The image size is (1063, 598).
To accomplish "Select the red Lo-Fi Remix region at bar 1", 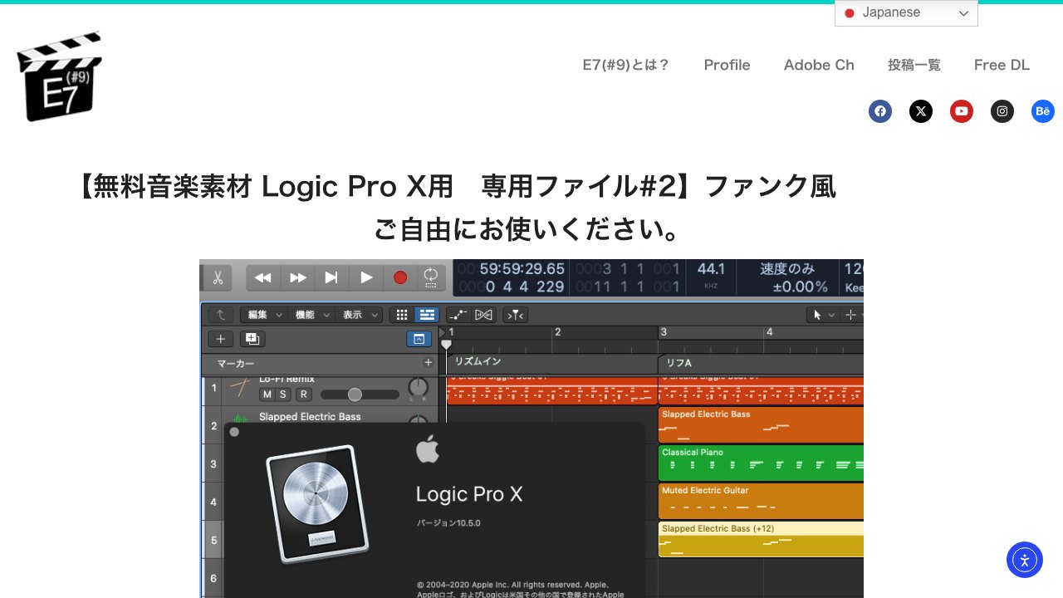I will (551, 390).
